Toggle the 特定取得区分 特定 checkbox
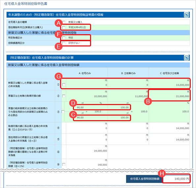 click(x=64, y=38)
